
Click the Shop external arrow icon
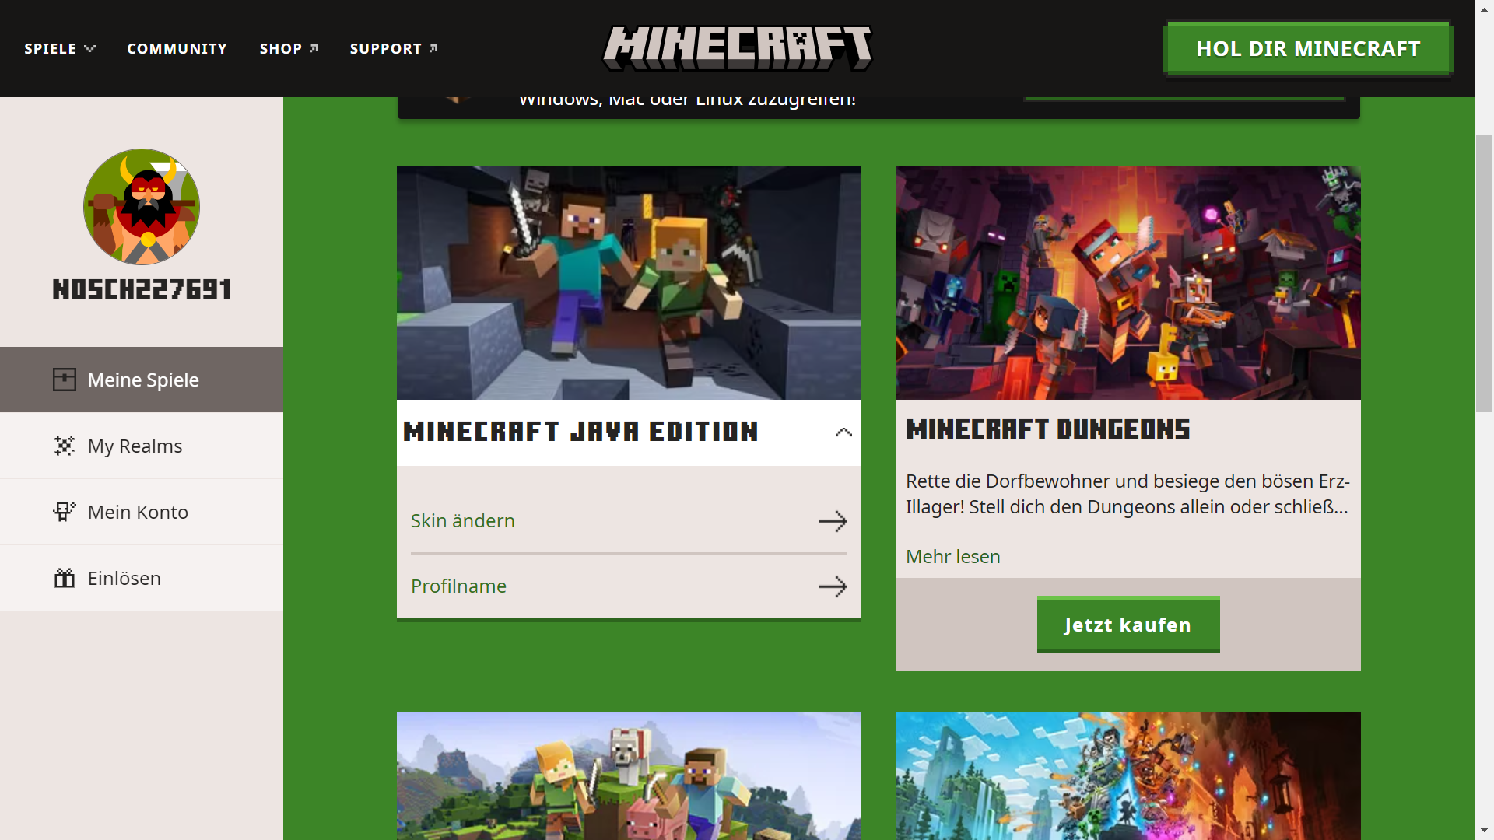(x=314, y=48)
